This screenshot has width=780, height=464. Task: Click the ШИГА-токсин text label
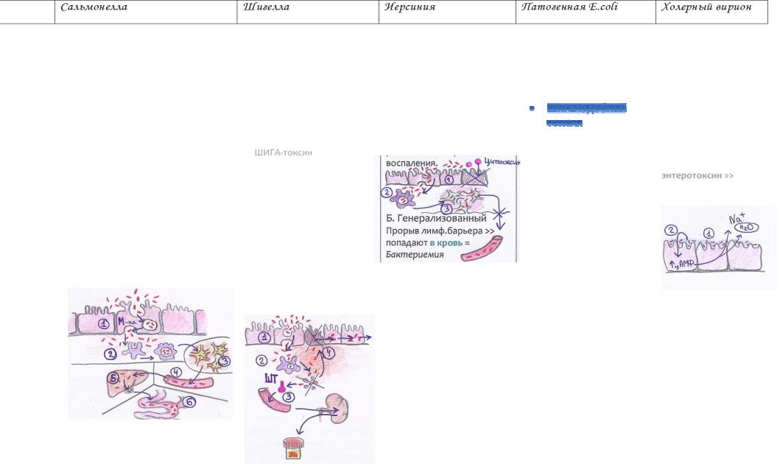pyautogui.click(x=283, y=152)
